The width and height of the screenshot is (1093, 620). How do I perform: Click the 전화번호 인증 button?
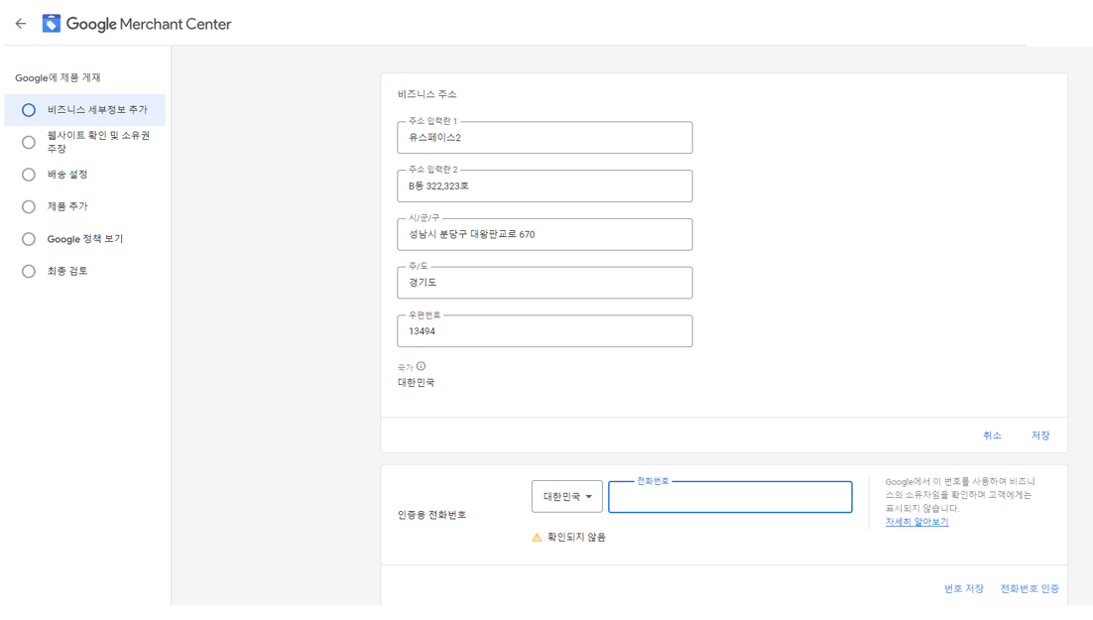(1029, 589)
